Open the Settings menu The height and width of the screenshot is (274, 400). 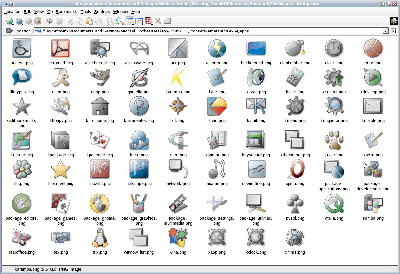tap(102, 11)
